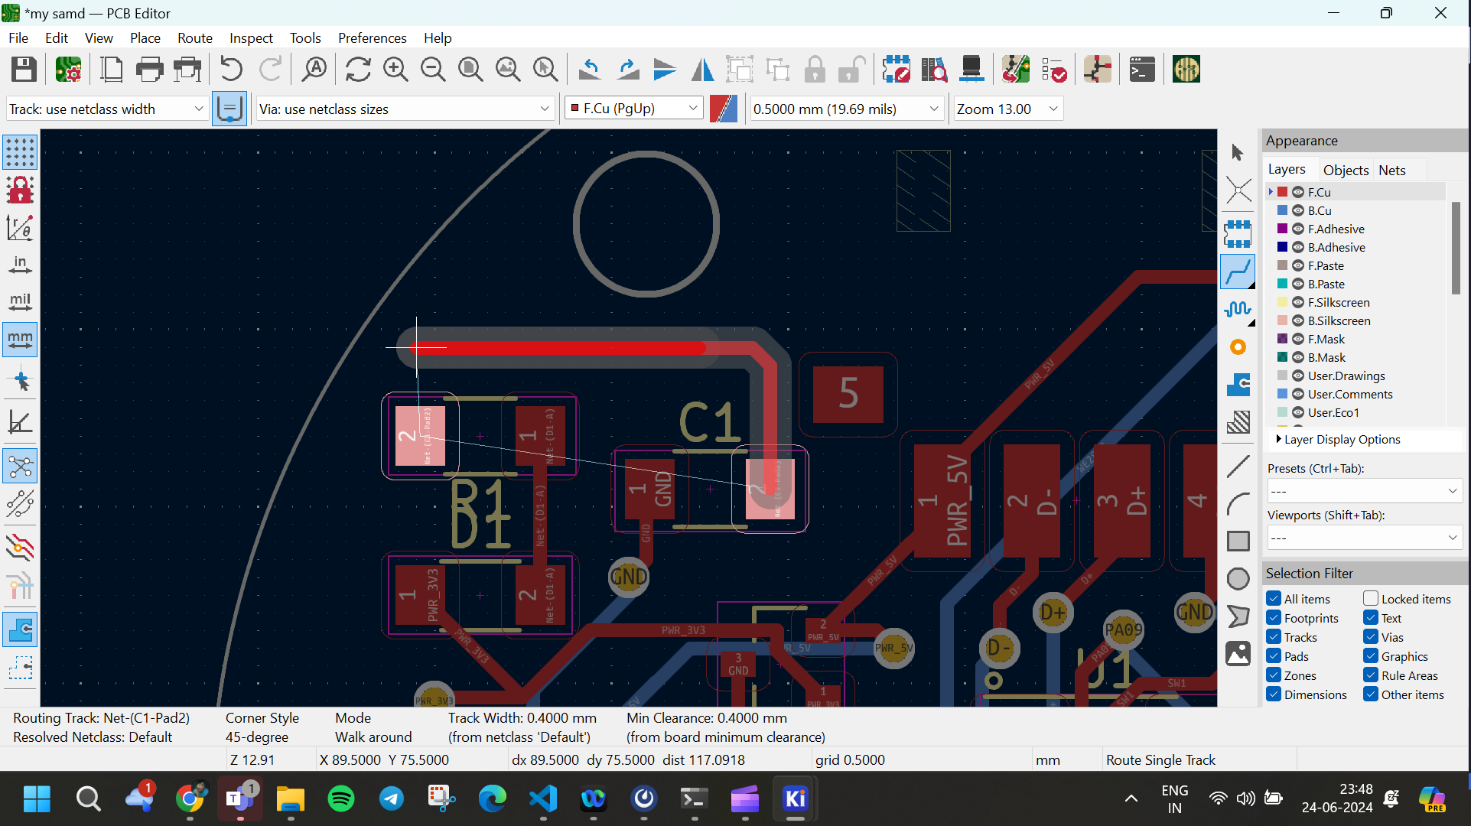Refresh the board view

(358, 70)
